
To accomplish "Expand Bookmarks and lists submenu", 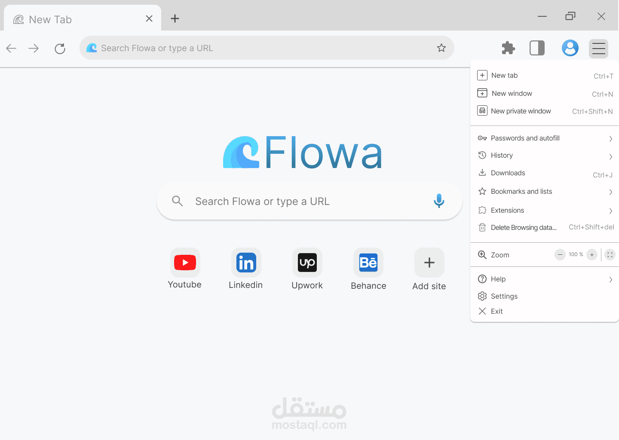I will click(x=545, y=192).
